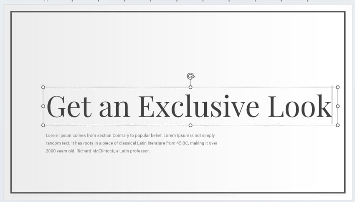355x202 pixels.
Task: Click the horizontal ruler above the slide
Action: pos(167,2)
